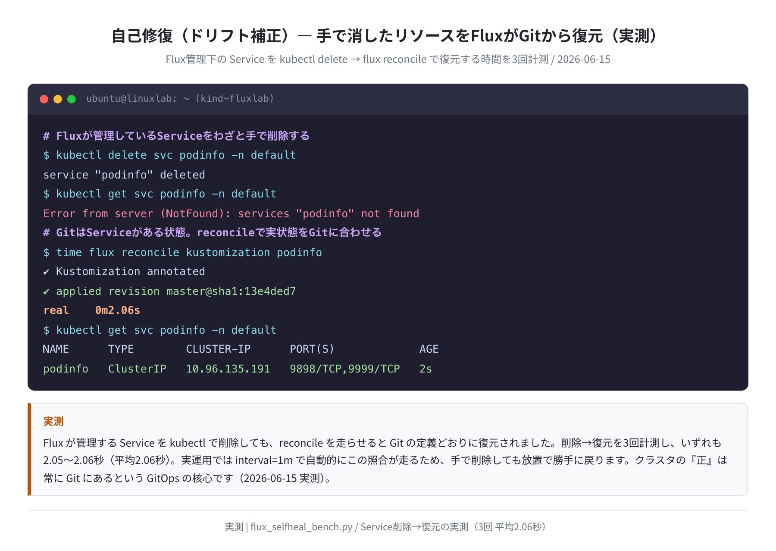Click the error line 'Error from server (NotFound)'
Viewport: 776px width, 551px height.
[x=231, y=213]
